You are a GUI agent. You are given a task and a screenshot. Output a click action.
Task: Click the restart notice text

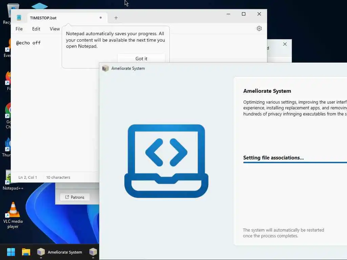[283, 233]
